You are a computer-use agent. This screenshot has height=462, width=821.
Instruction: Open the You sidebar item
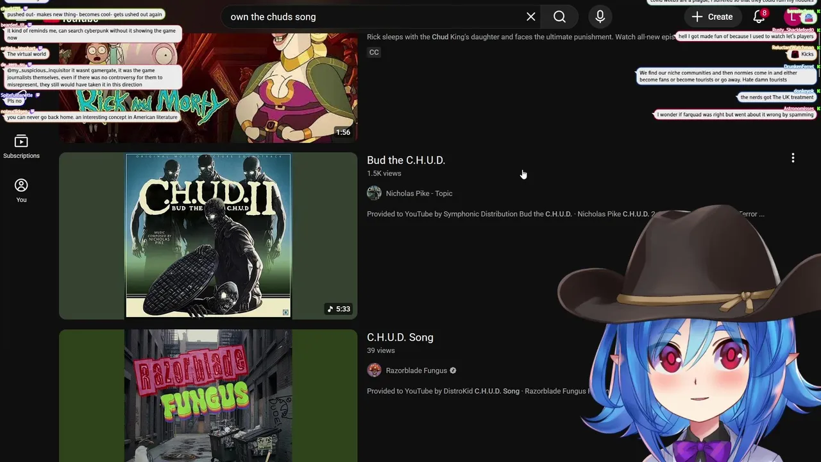click(x=21, y=191)
